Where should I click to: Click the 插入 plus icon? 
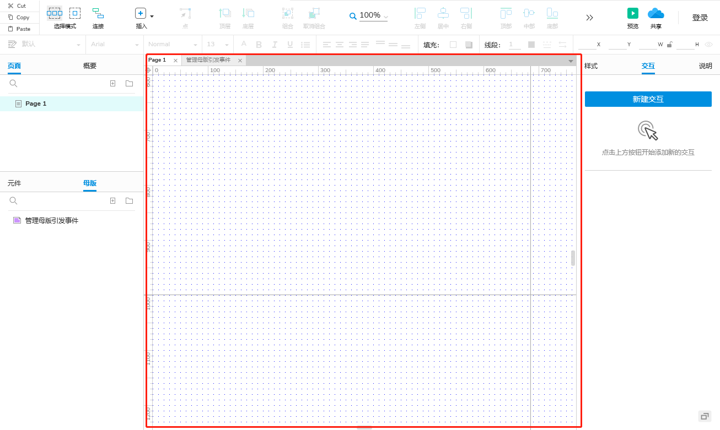(x=141, y=13)
